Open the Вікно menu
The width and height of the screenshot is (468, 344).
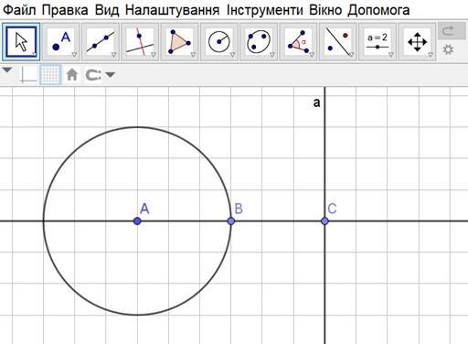tap(325, 10)
